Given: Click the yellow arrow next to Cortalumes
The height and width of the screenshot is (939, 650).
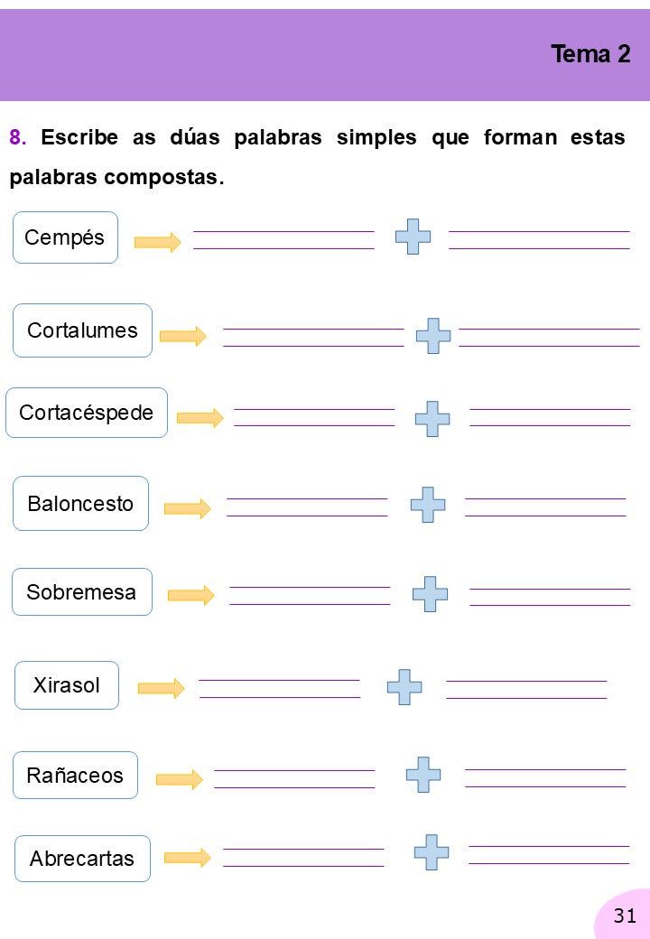Looking at the screenshot, I should 183,336.
